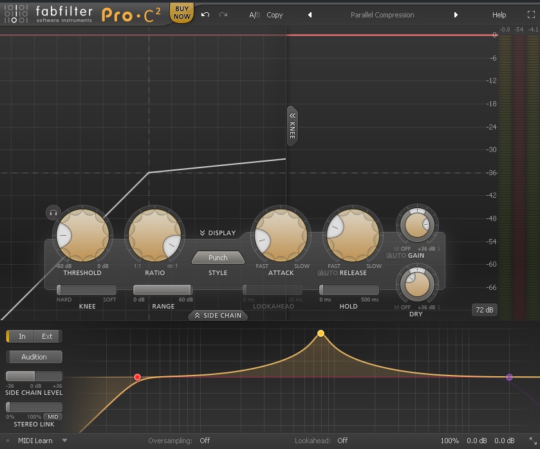Open the Oversampling Off menu
540x449 pixels.
click(x=205, y=441)
